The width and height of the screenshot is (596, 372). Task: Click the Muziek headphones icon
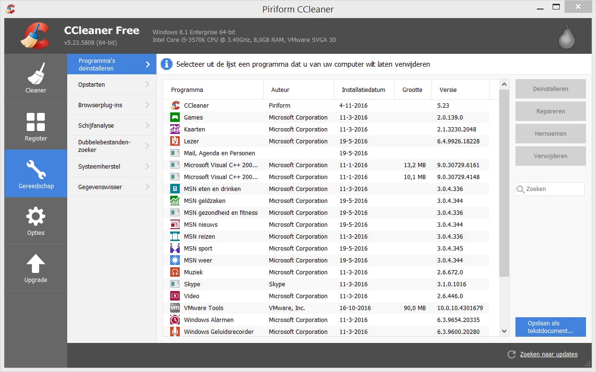click(175, 272)
